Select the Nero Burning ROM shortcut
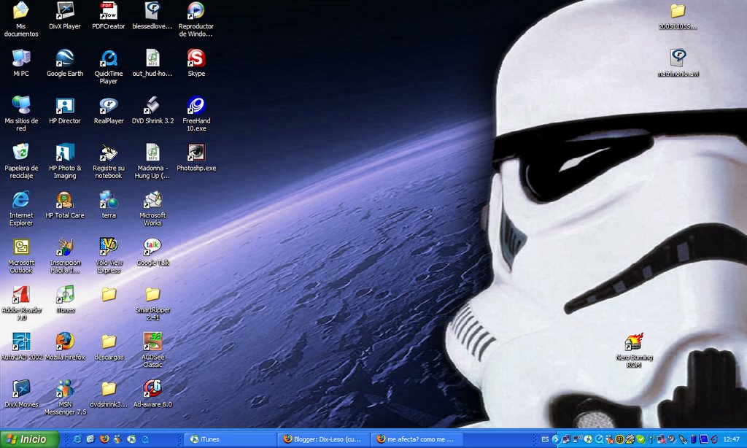 point(634,341)
